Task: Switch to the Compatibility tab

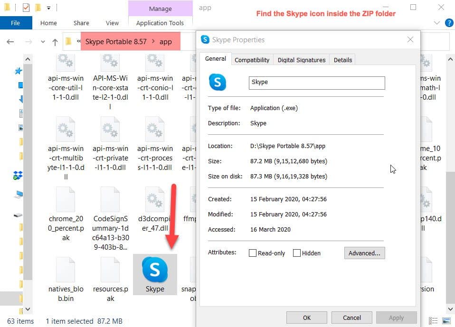Action: point(252,60)
